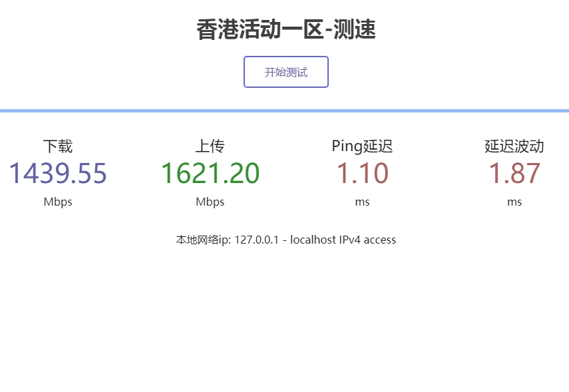Screen dimensions: 569x392
Task: Click the ms unit under Ping延迟
Action: pyautogui.click(x=361, y=202)
